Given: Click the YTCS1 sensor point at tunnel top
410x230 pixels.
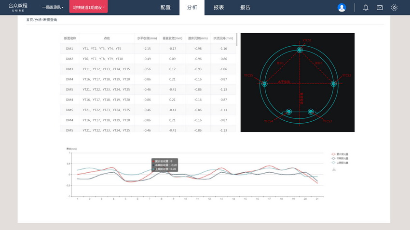Looking at the screenshot, I should pyautogui.click(x=300, y=50).
